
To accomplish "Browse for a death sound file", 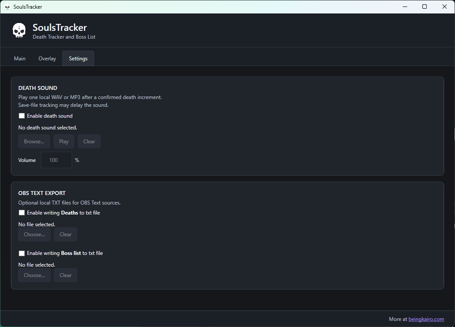I will pos(34,141).
